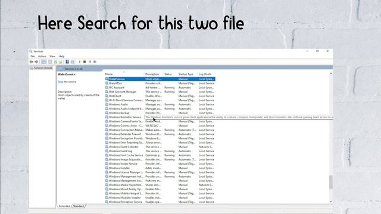Click the gear icon beside WalletService

click(x=107, y=79)
